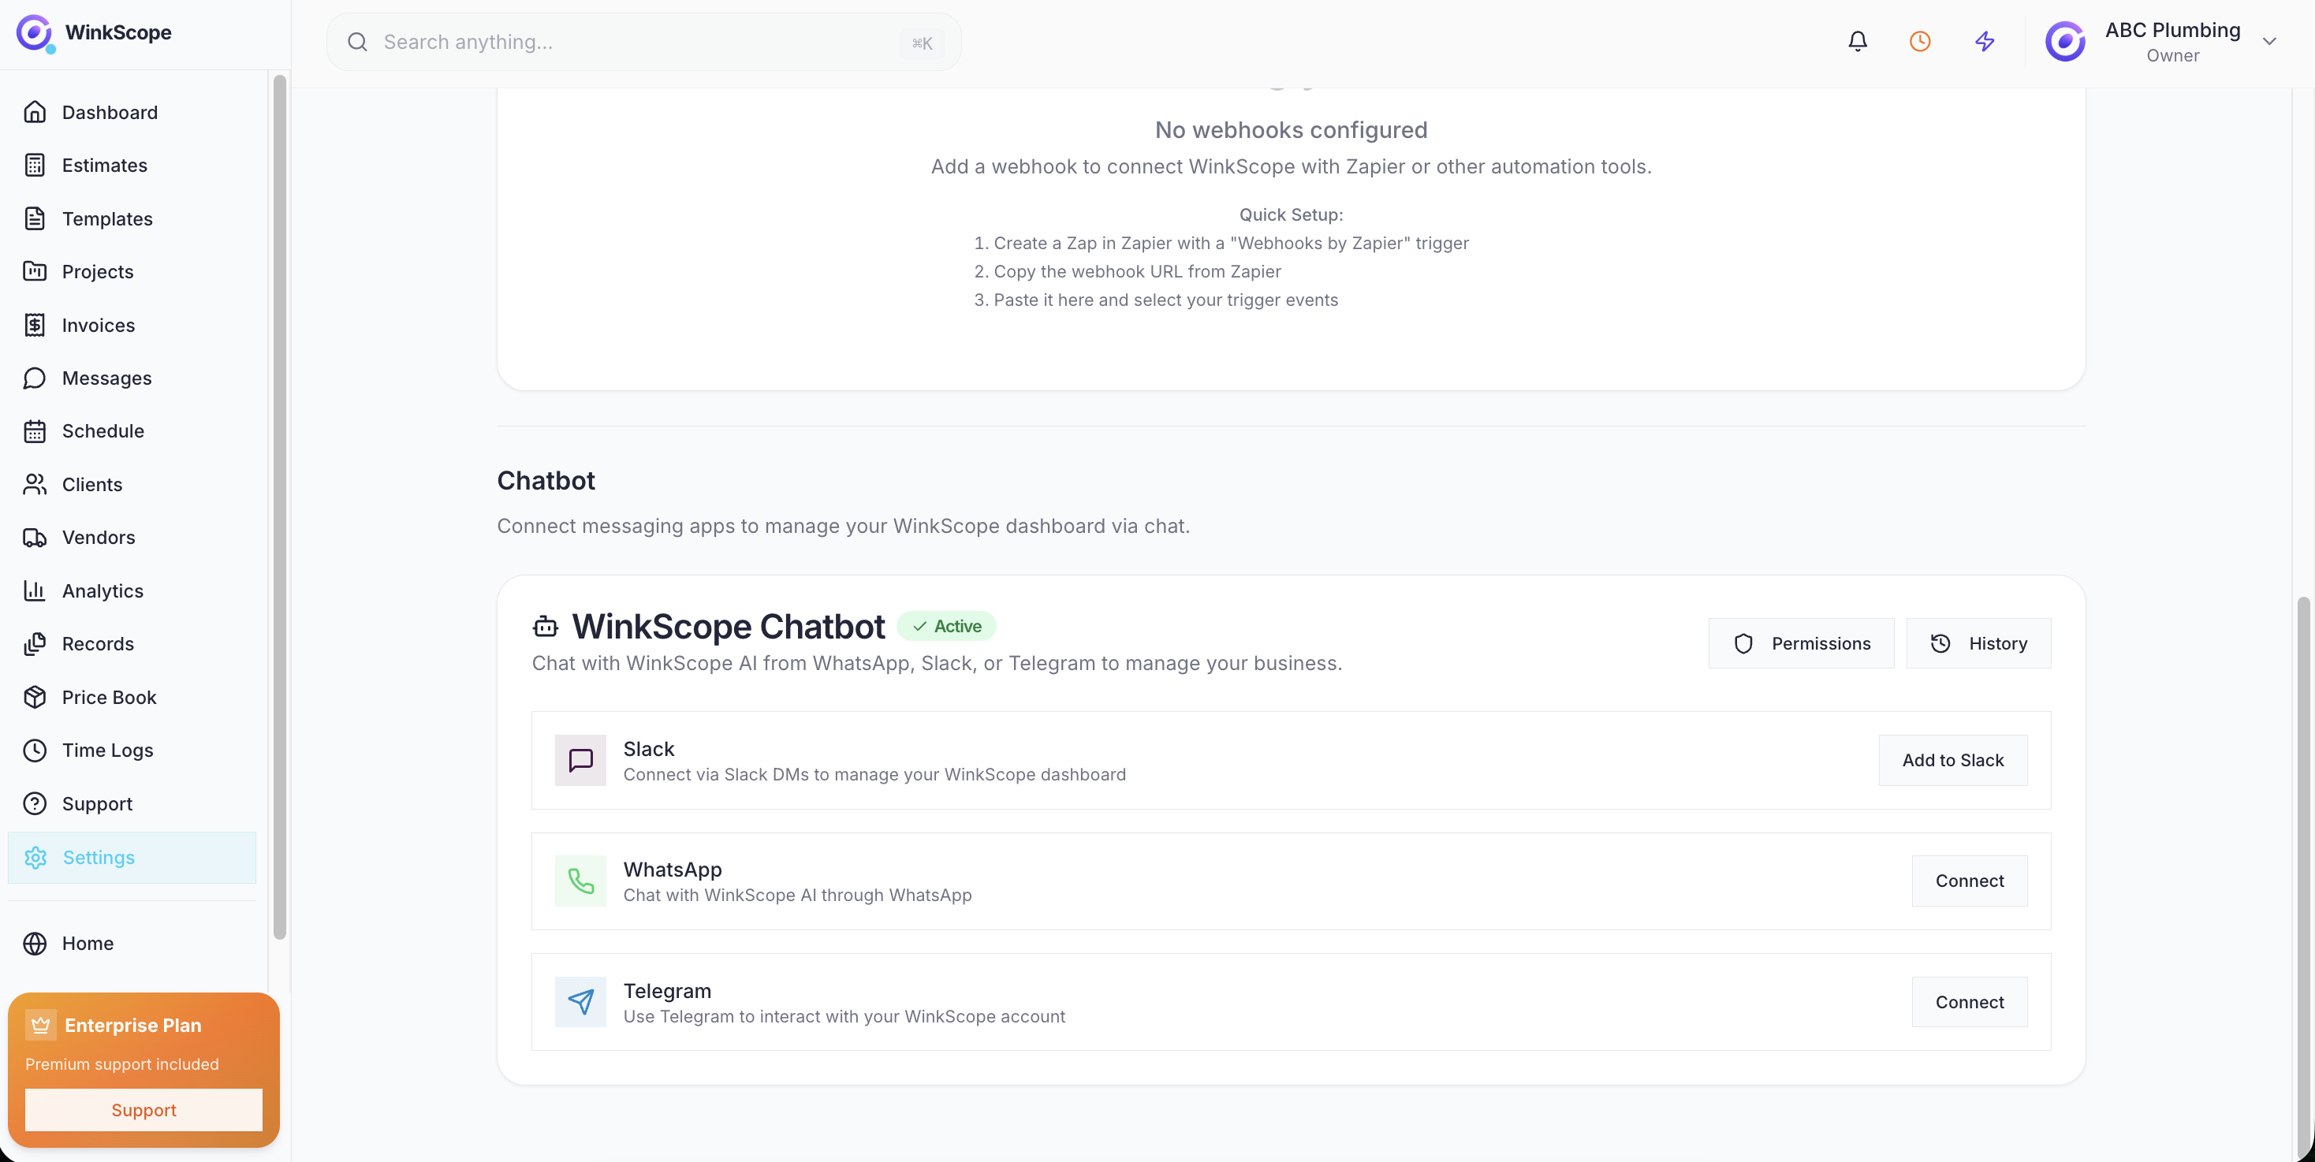Click the Messages speech bubble icon
Image resolution: width=2315 pixels, height=1162 pixels.
click(x=35, y=378)
